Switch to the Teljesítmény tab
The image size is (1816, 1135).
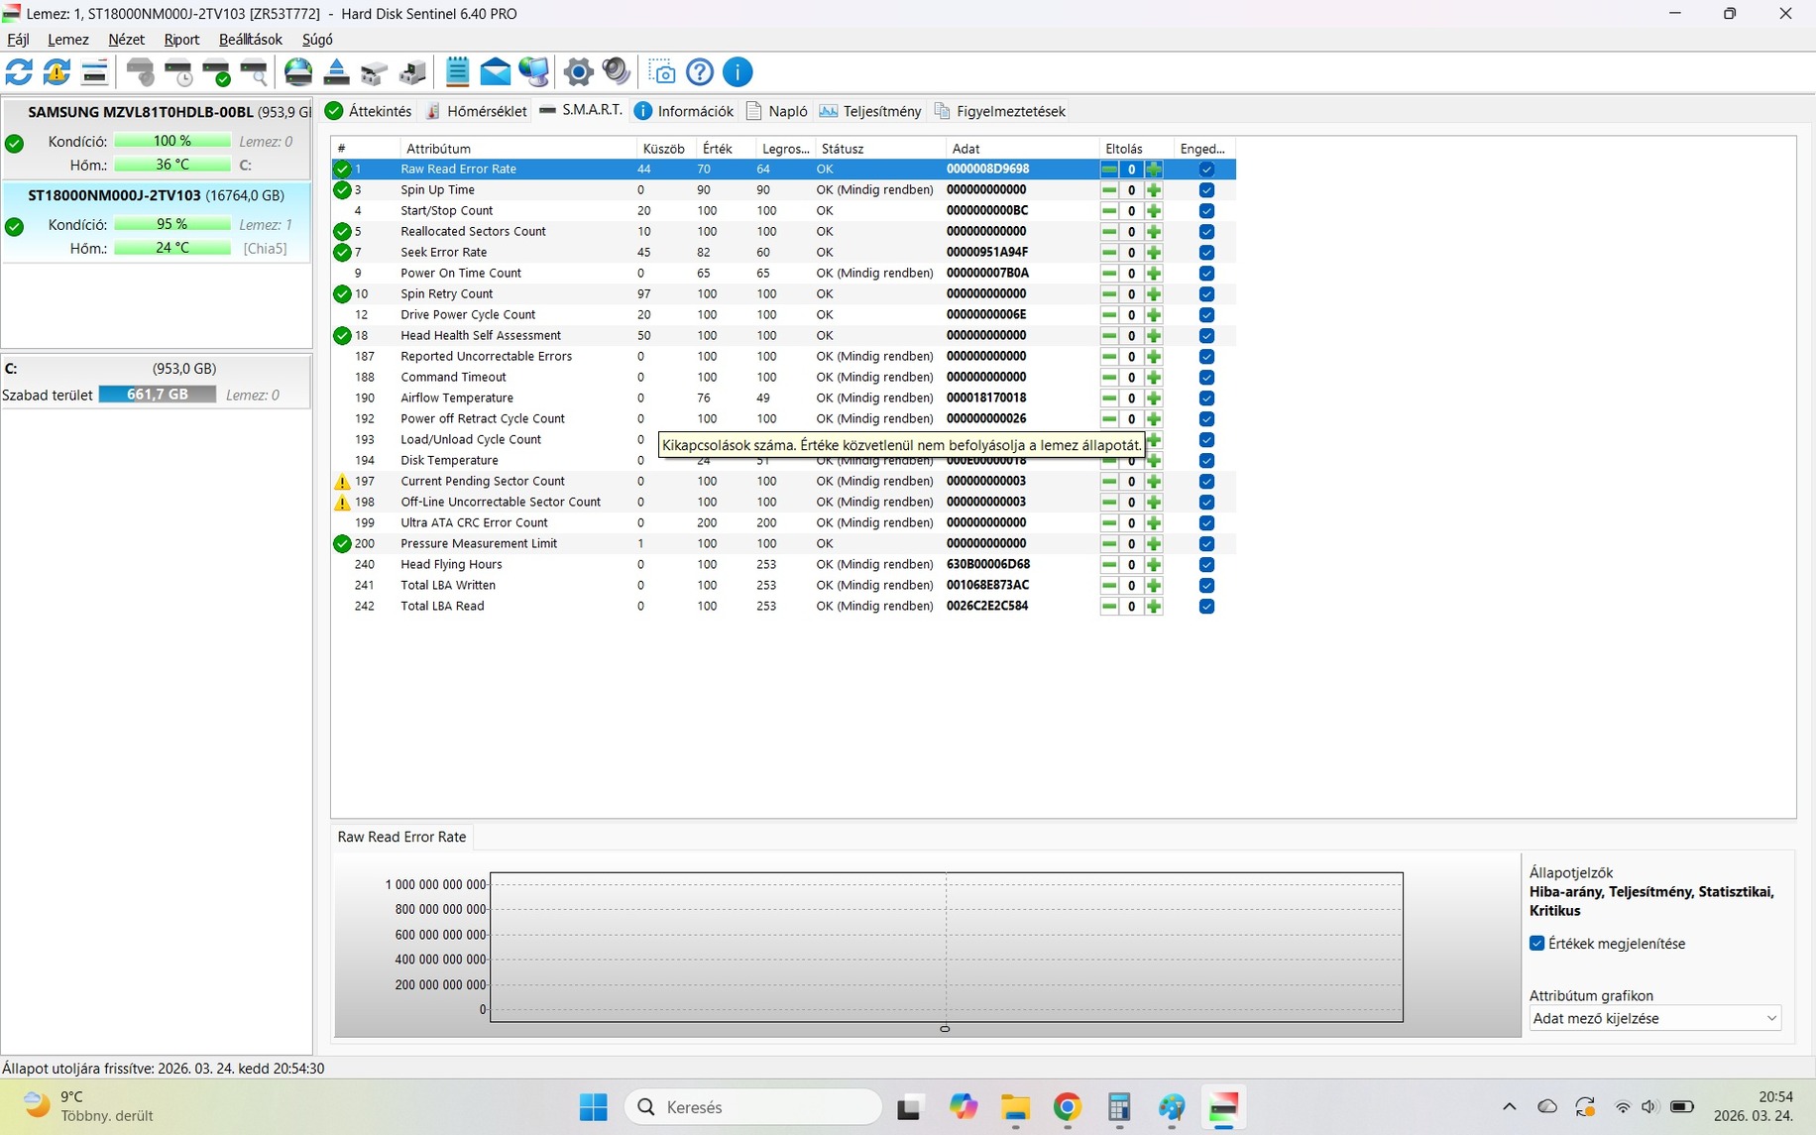[x=870, y=111]
